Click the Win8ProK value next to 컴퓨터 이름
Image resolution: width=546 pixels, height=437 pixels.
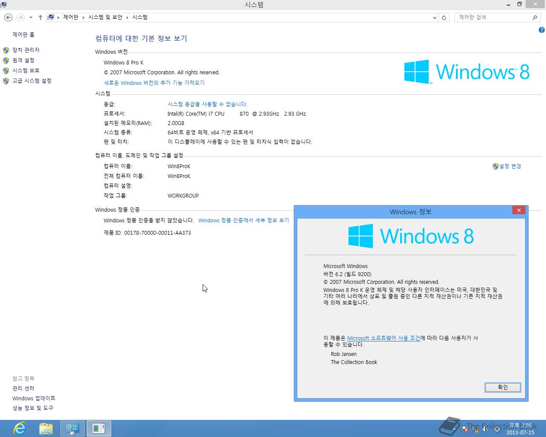(x=179, y=166)
